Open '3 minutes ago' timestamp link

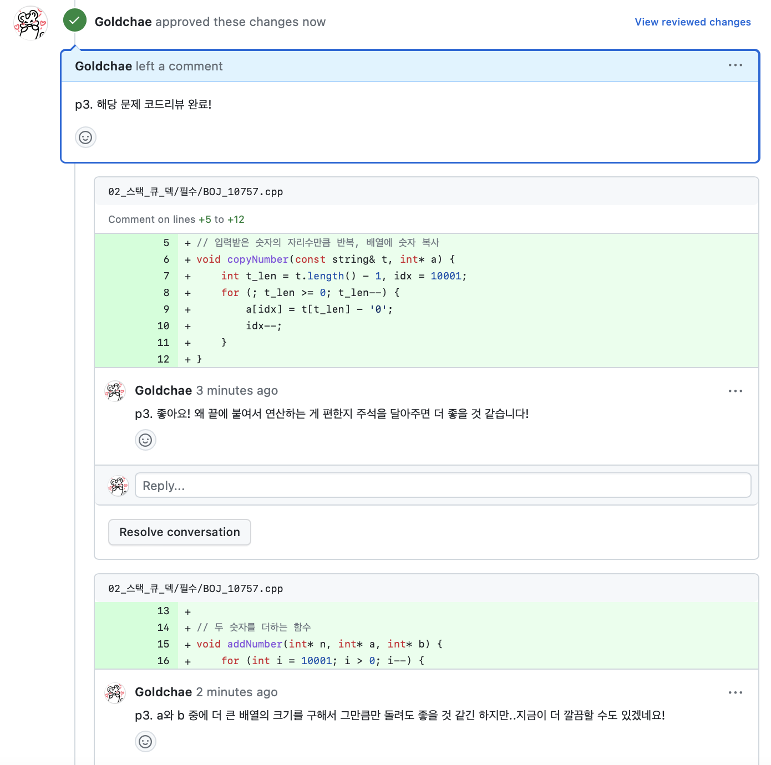[237, 391]
